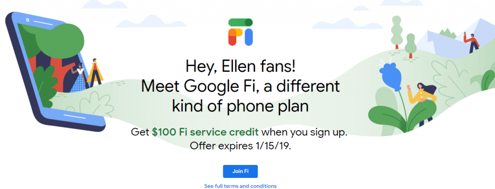Click the green "$100 Fi service credit" text
Image resolution: width=495 pixels, height=189 pixels.
point(205,132)
